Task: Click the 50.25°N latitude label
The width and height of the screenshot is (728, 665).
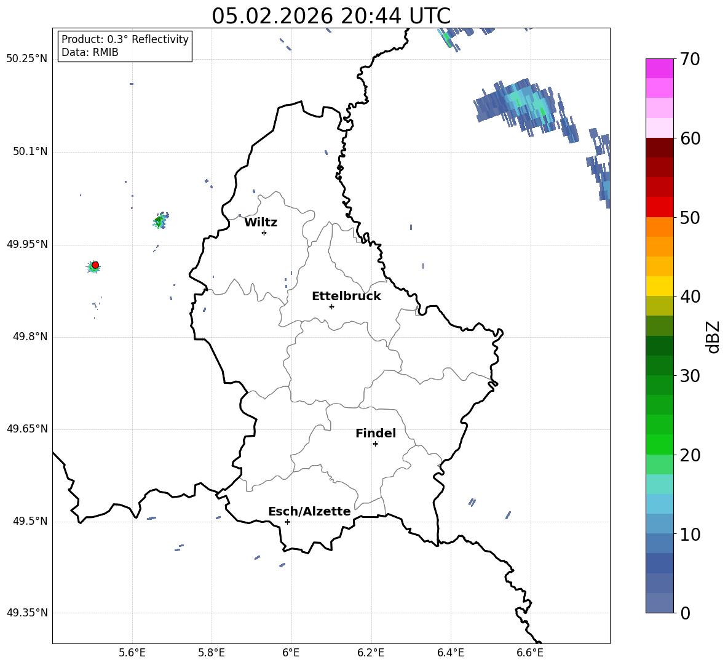Action: [x=27, y=59]
